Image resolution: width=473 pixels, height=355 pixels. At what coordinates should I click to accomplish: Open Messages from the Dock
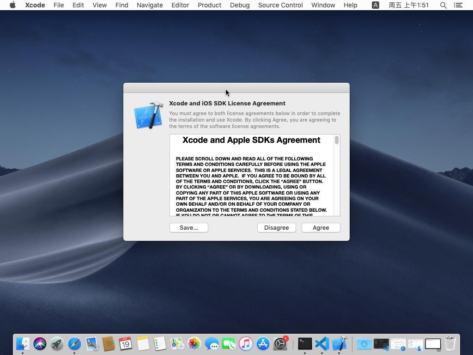[x=212, y=343]
